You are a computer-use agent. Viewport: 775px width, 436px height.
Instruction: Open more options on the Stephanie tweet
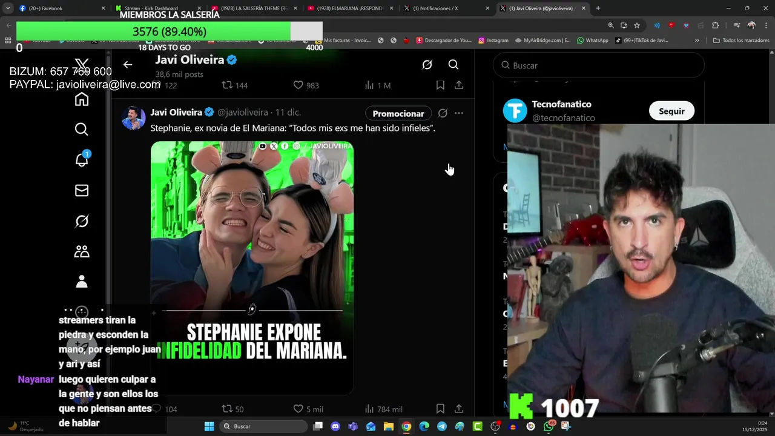click(x=459, y=113)
